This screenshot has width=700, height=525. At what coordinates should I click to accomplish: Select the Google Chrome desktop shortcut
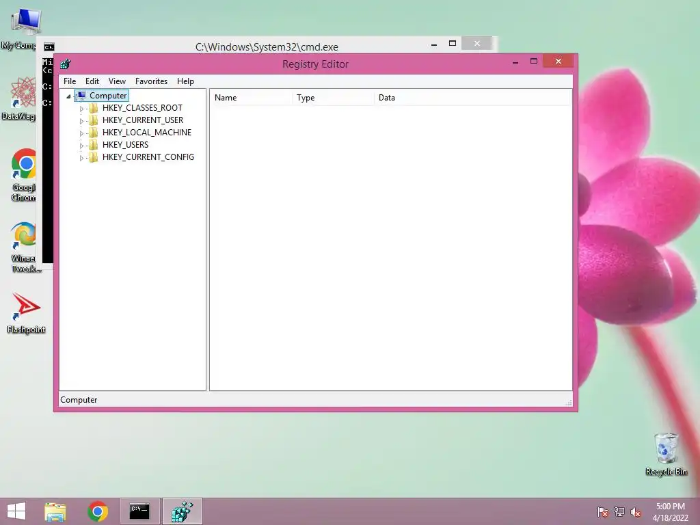(24, 175)
